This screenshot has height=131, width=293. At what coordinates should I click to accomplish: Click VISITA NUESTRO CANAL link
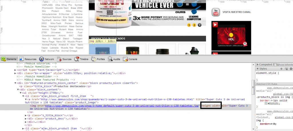coord(237,12)
